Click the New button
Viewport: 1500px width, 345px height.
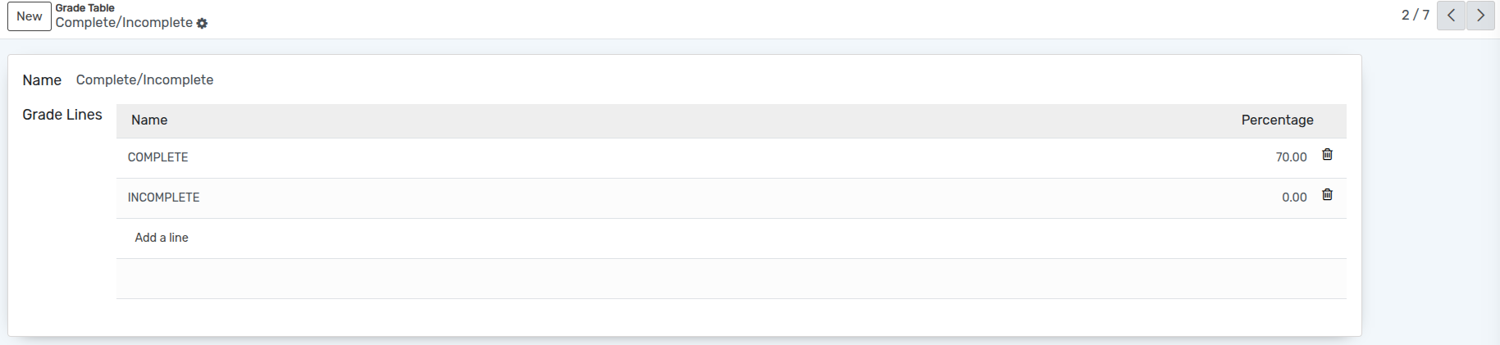coord(30,16)
